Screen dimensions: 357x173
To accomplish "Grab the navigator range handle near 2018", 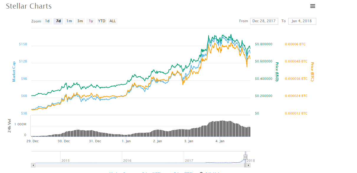I will pos(245,157).
